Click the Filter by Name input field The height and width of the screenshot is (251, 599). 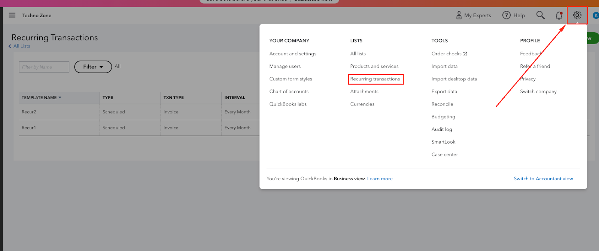tap(44, 67)
